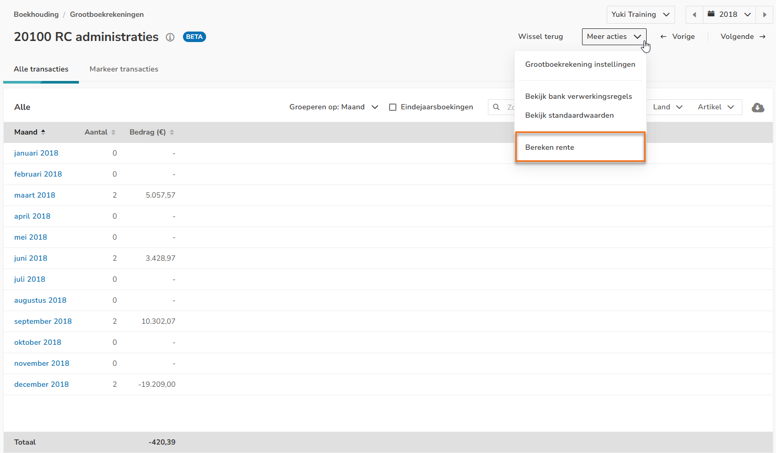Image resolution: width=776 pixels, height=453 pixels.
Task: Select Grootboekrekening instellingen menu item
Action: point(580,64)
